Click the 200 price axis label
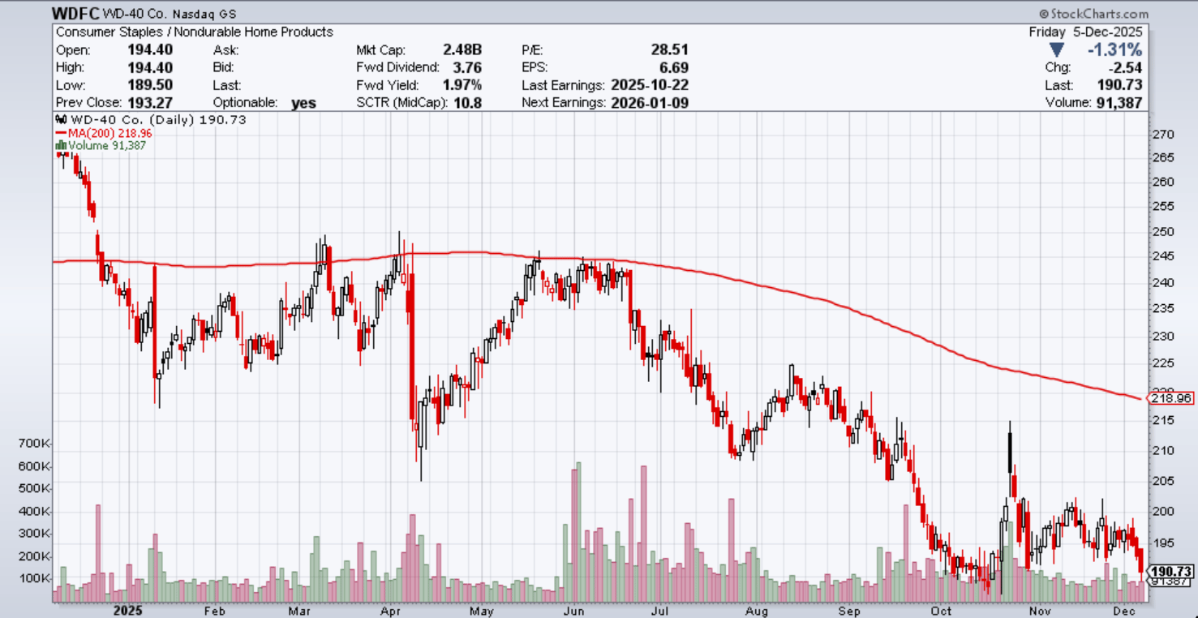Screen dimensions: 1198x618 pos(1162,512)
